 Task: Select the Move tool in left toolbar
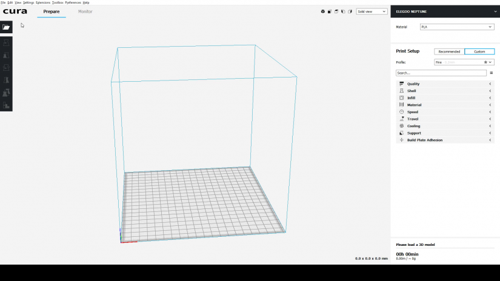pos(6,42)
